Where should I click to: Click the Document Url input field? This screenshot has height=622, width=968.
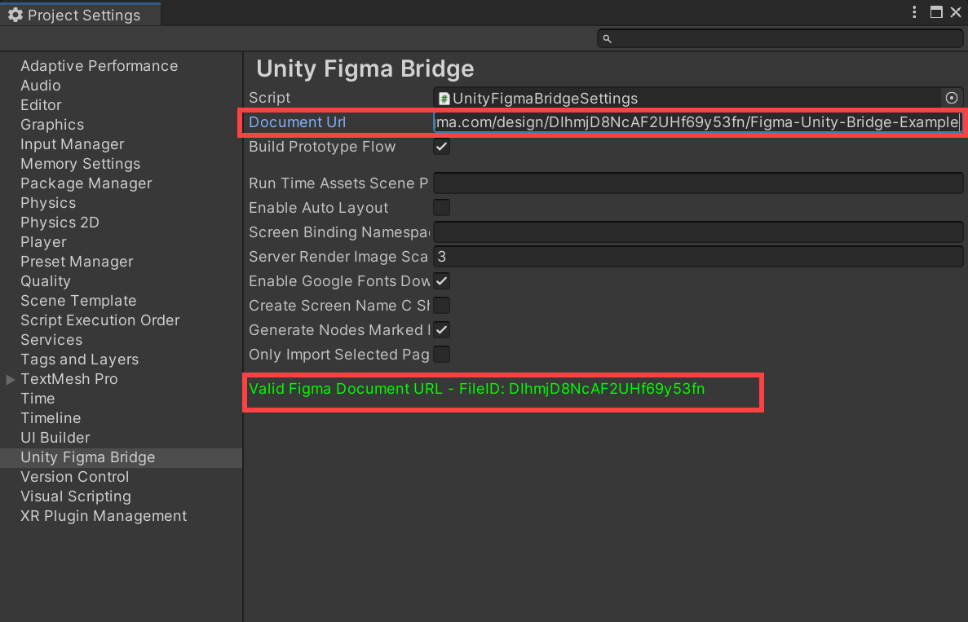pyautogui.click(x=697, y=122)
